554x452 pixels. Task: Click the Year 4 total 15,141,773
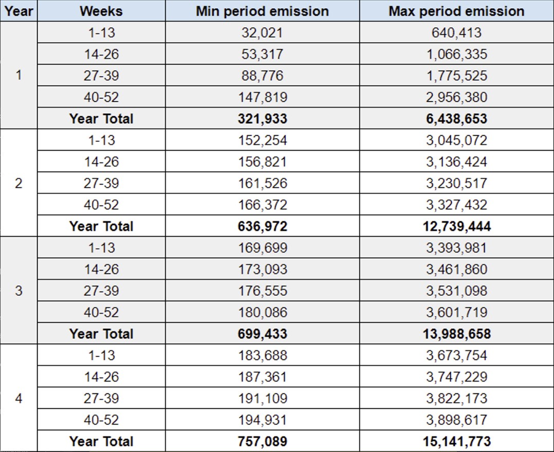click(456, 441)
